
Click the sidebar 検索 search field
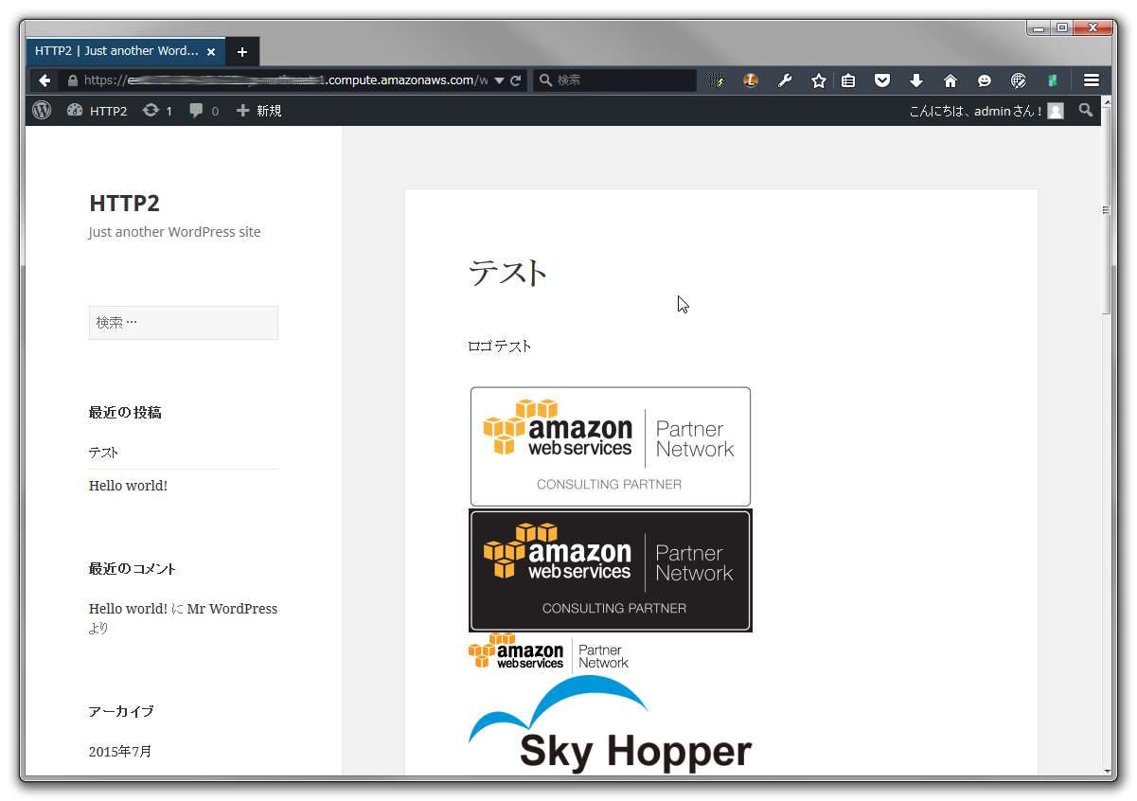tap(184, 323)
